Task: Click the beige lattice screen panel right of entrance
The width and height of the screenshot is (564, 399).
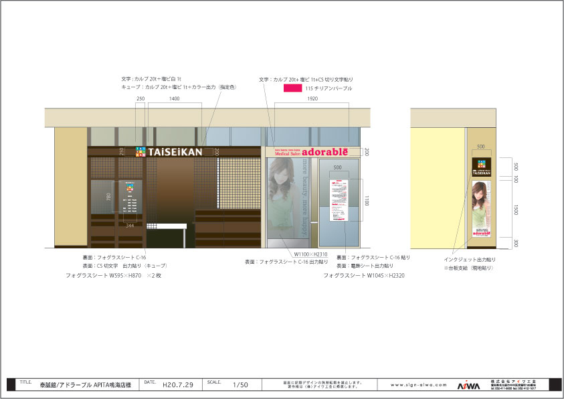Action: point(240,183)
